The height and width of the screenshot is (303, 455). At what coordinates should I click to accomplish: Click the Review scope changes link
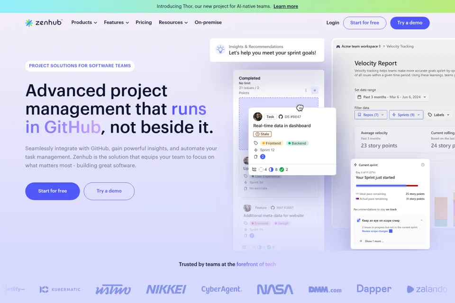(x=374, y=231)
